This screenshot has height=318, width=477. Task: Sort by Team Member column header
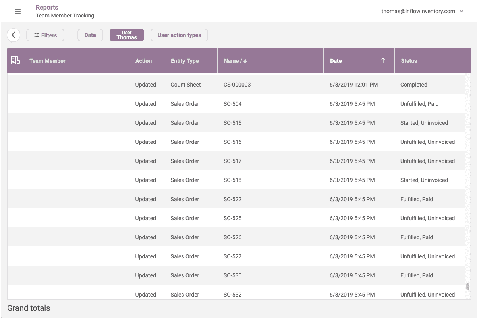[x=48, y=61]
